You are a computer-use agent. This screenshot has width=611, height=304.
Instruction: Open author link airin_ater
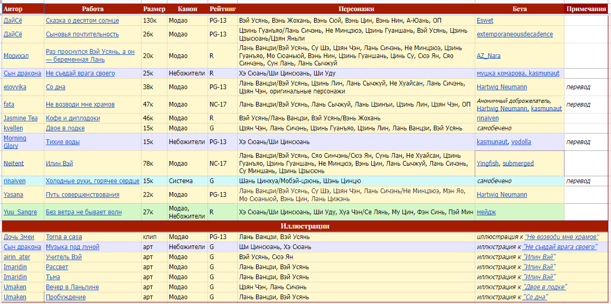click(17, 257)
